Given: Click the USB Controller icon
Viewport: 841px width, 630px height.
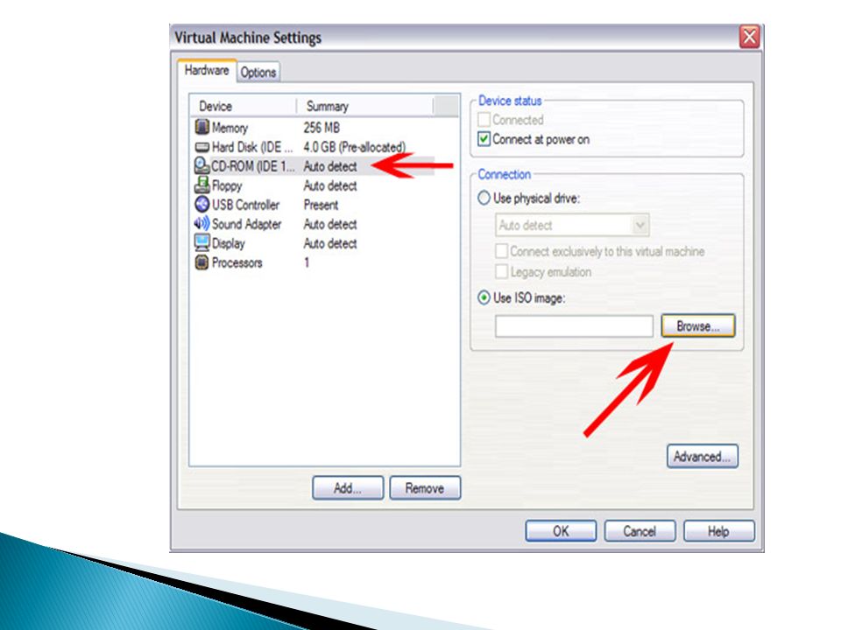Looking at the screenshot, I should tap(201, 205).
